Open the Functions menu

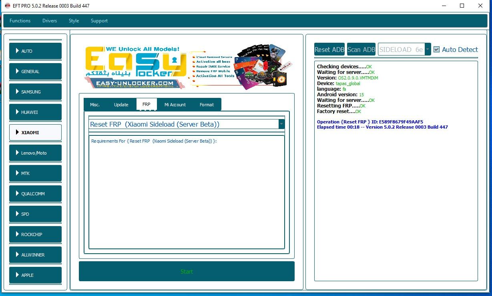[20, 21]
